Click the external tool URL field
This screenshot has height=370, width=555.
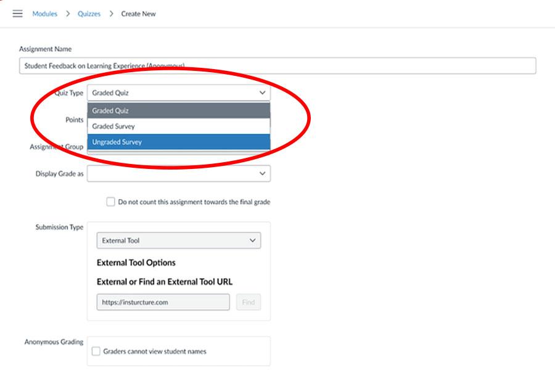point(163,302)
